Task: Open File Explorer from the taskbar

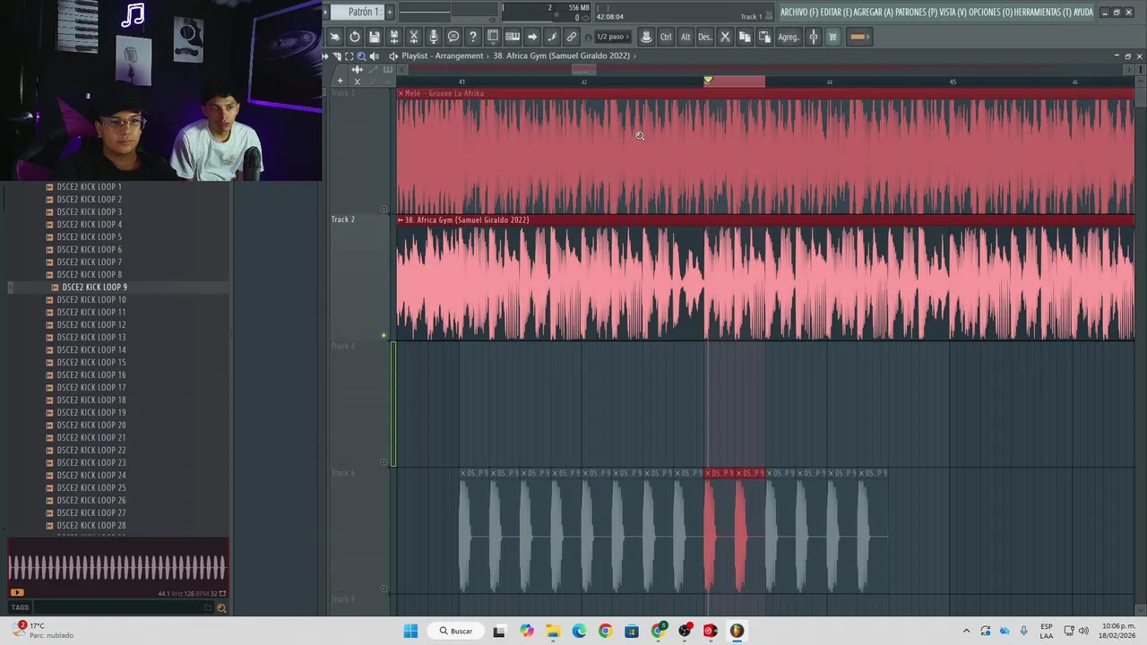Action: 553,631
